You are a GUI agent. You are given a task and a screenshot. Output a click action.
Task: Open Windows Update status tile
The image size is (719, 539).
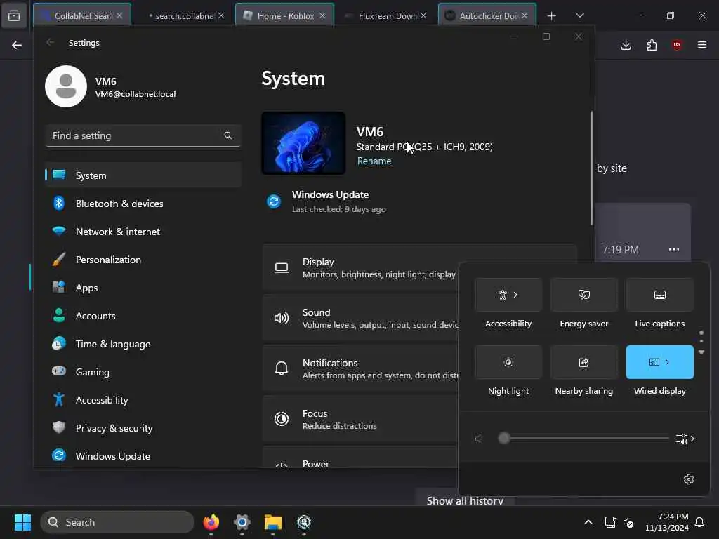pos(326,201)
